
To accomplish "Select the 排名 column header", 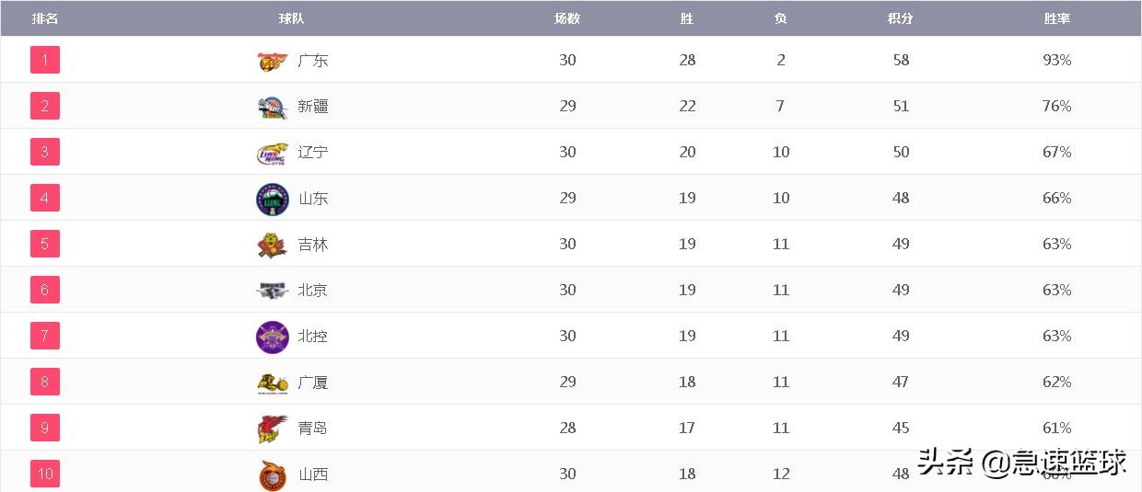I will (45, 18).
